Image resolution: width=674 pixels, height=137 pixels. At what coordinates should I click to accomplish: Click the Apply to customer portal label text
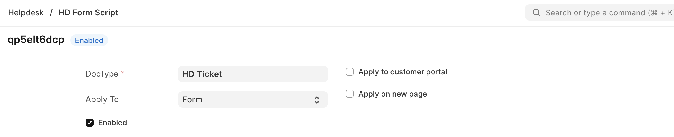(x=403, y=72)
